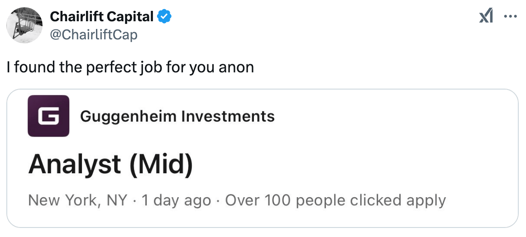Click the purple Guggenheim G logo
This screenshot has height=237, width=526.
point(48,116)
